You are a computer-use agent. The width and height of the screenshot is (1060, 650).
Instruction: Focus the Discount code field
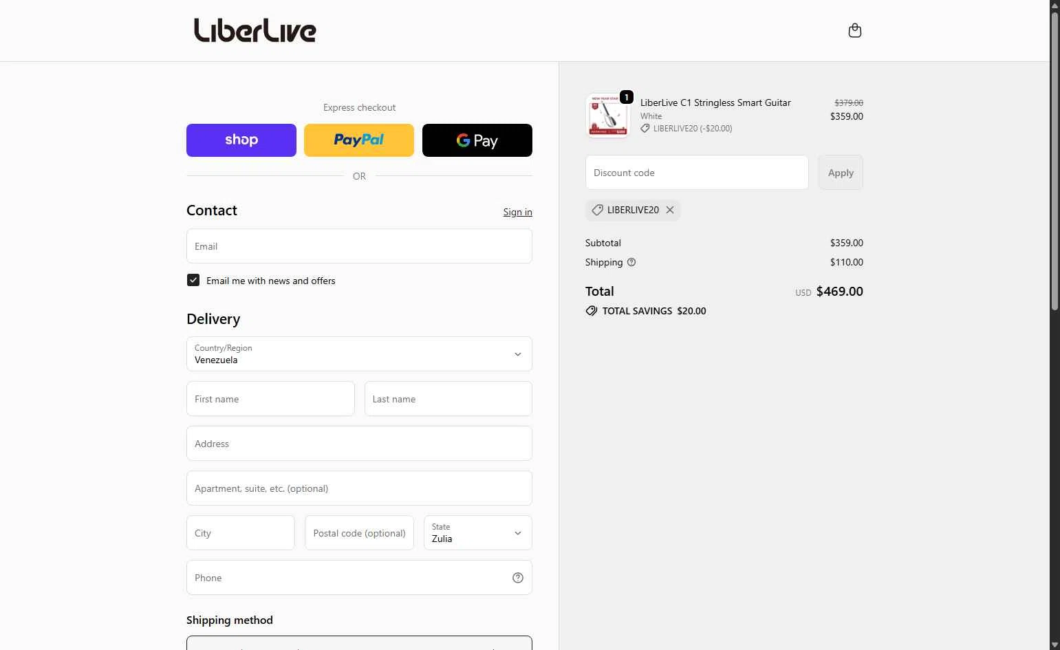coord(697,173)
